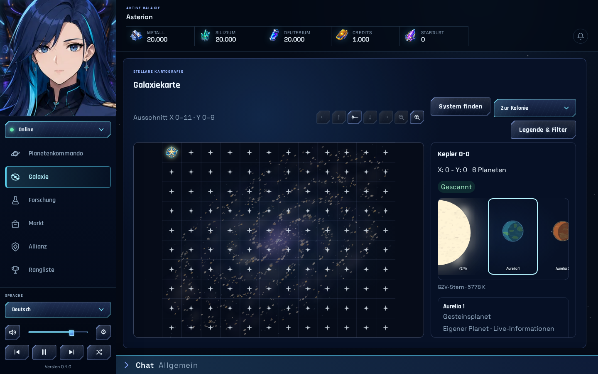Pan the galaxy map down
The height and width of the screenshot is (374, 598).
point(370,117)
